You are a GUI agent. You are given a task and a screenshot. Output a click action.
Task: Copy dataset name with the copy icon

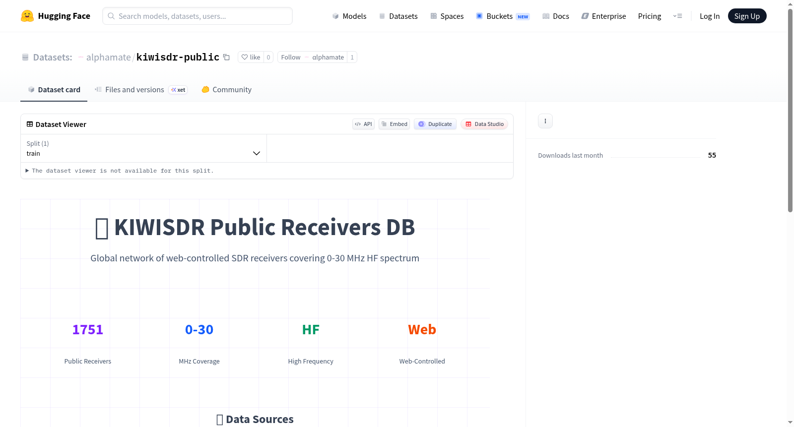point(226,57)
